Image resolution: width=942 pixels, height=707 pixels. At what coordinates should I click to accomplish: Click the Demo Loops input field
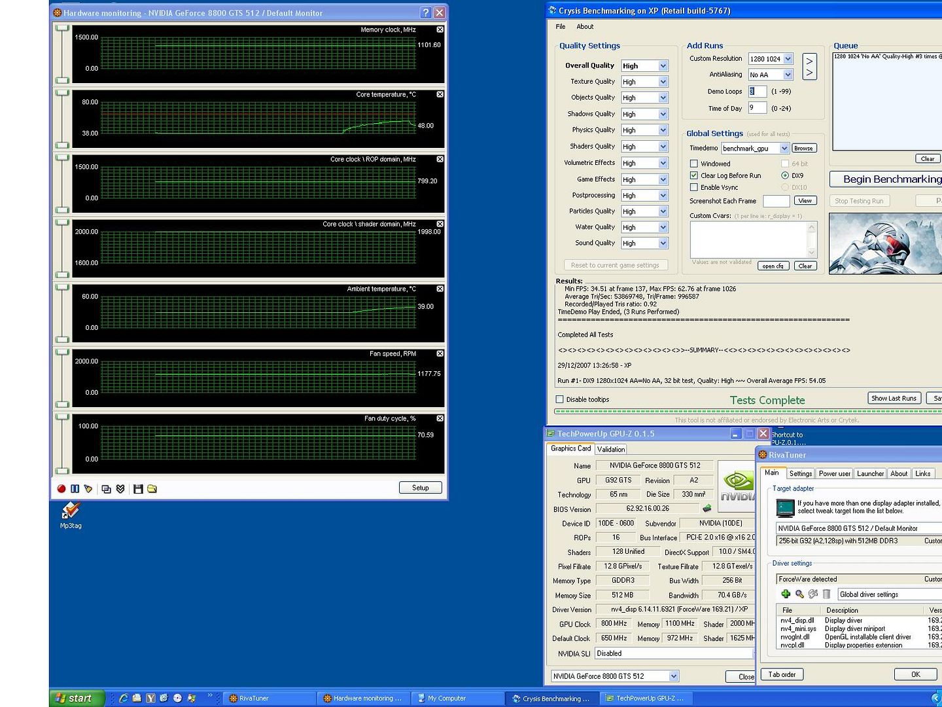tap(758, 92)
